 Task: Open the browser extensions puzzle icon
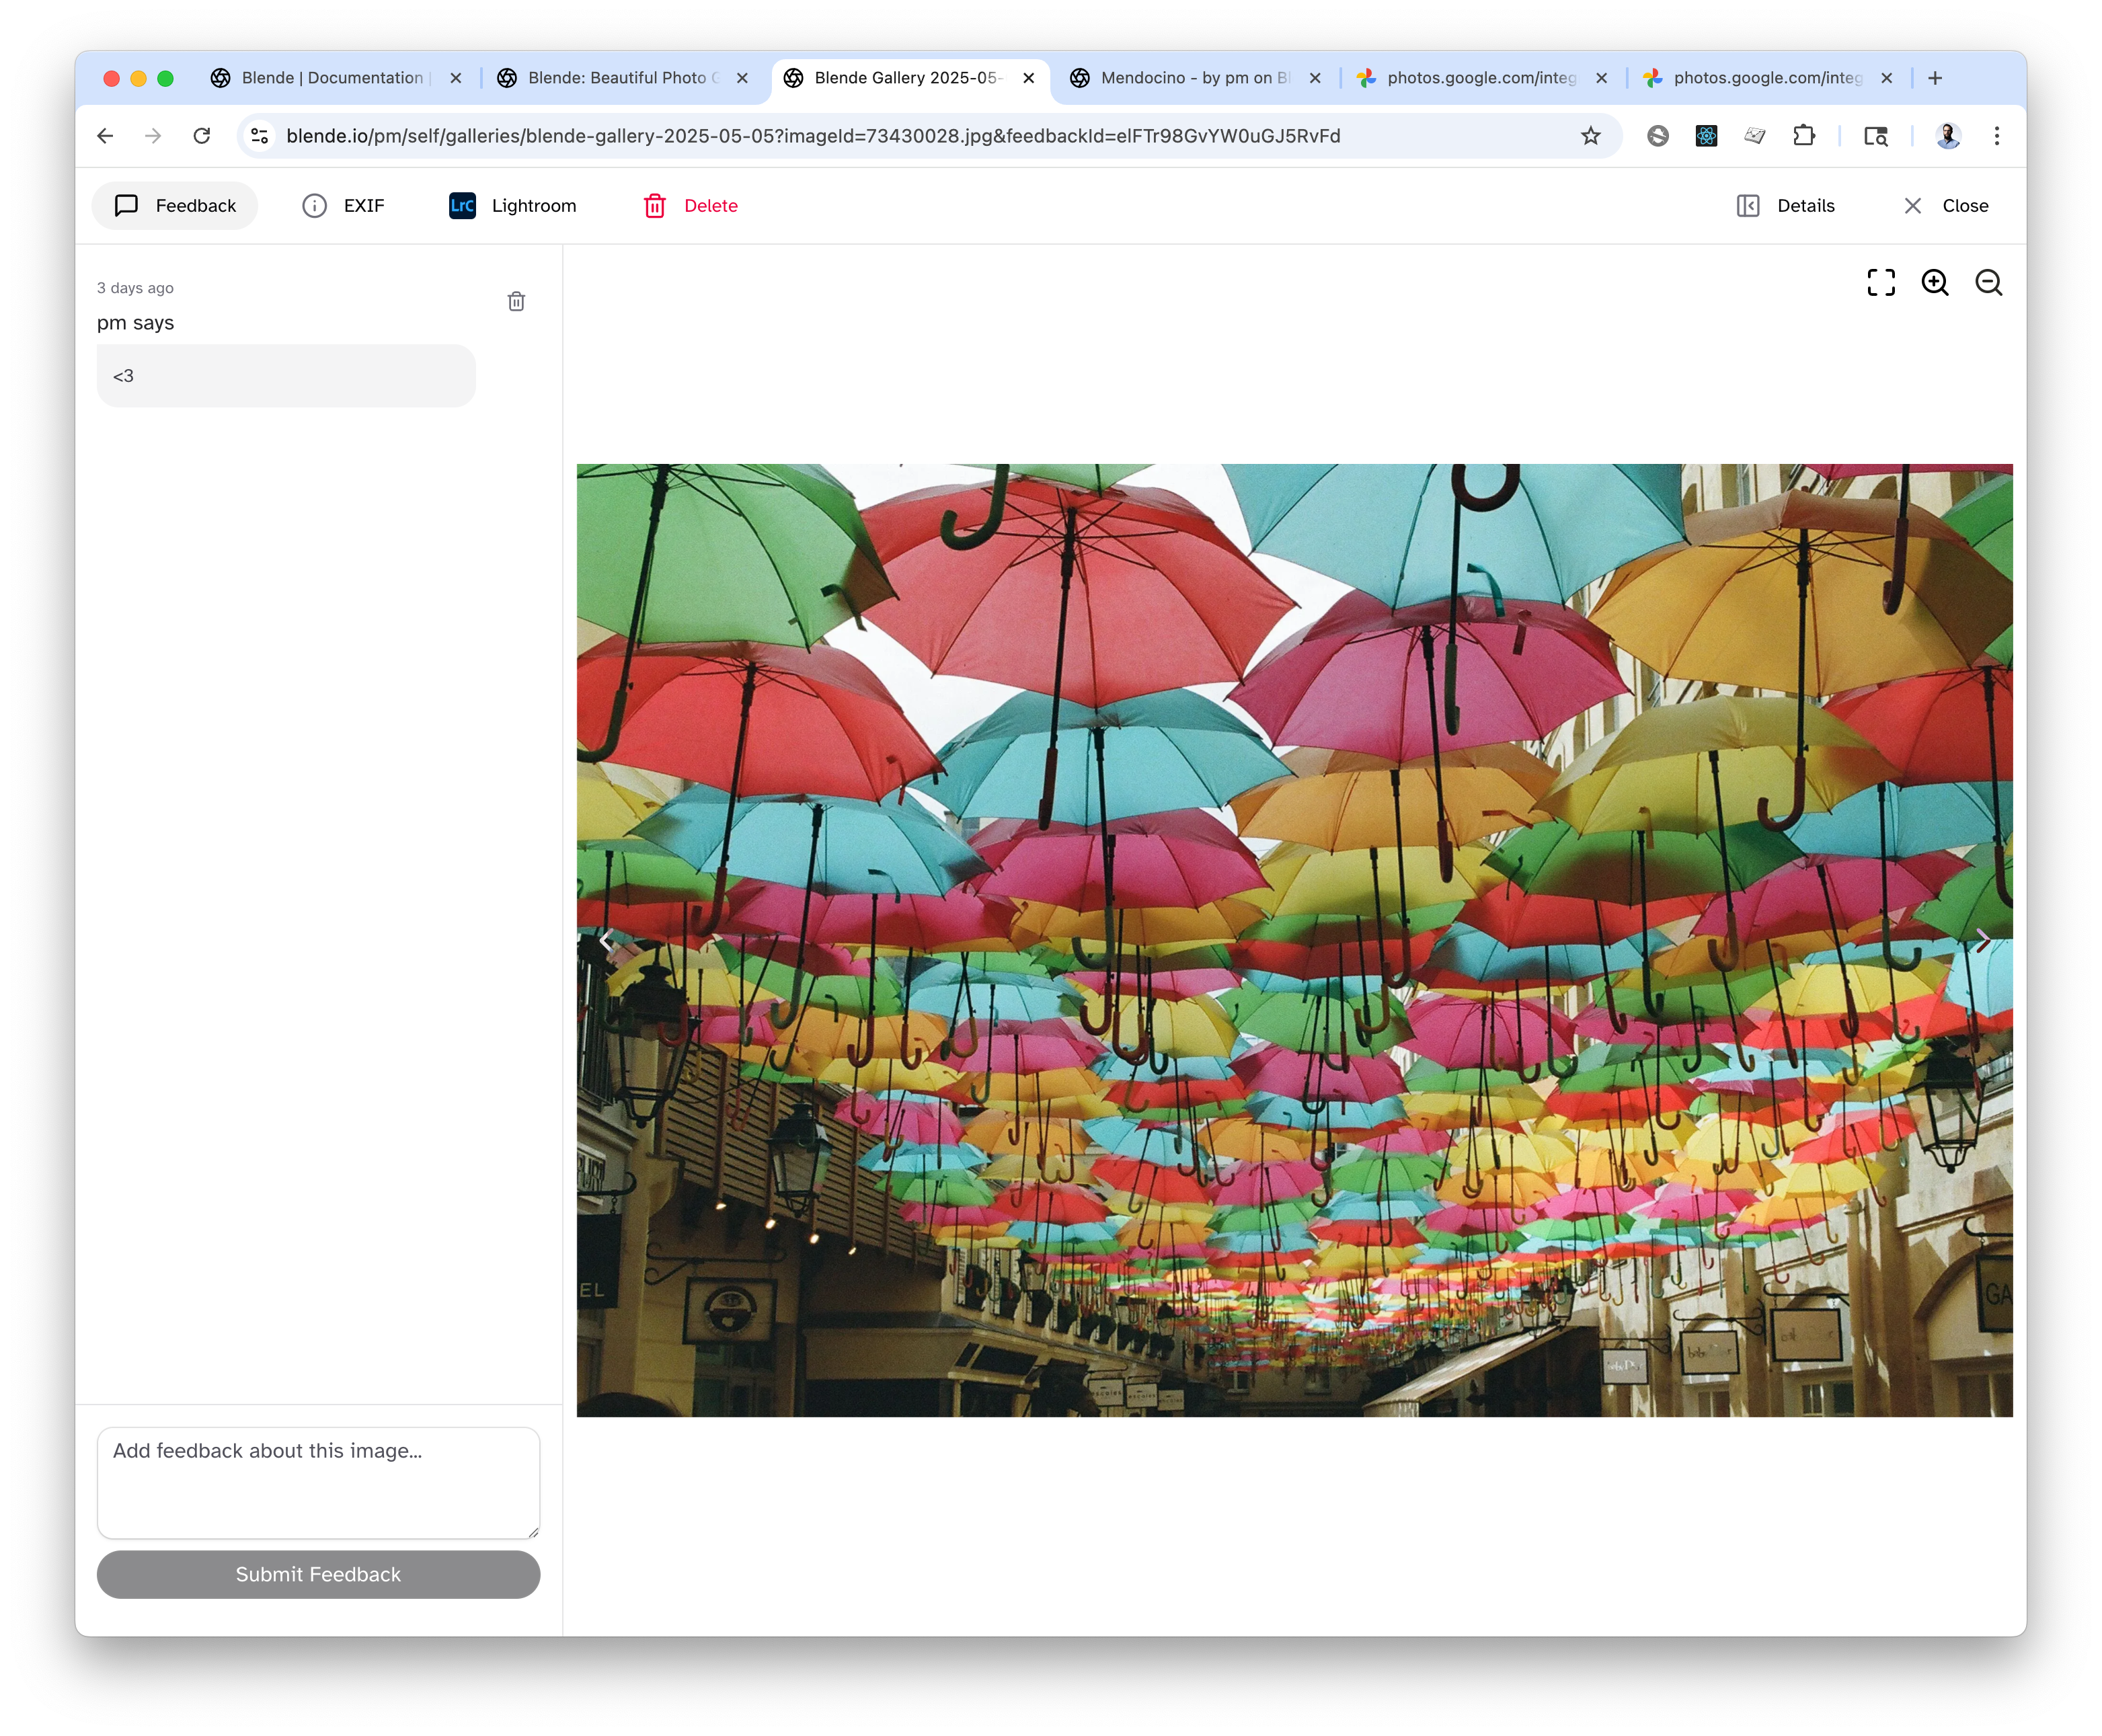coord(1804,136)
